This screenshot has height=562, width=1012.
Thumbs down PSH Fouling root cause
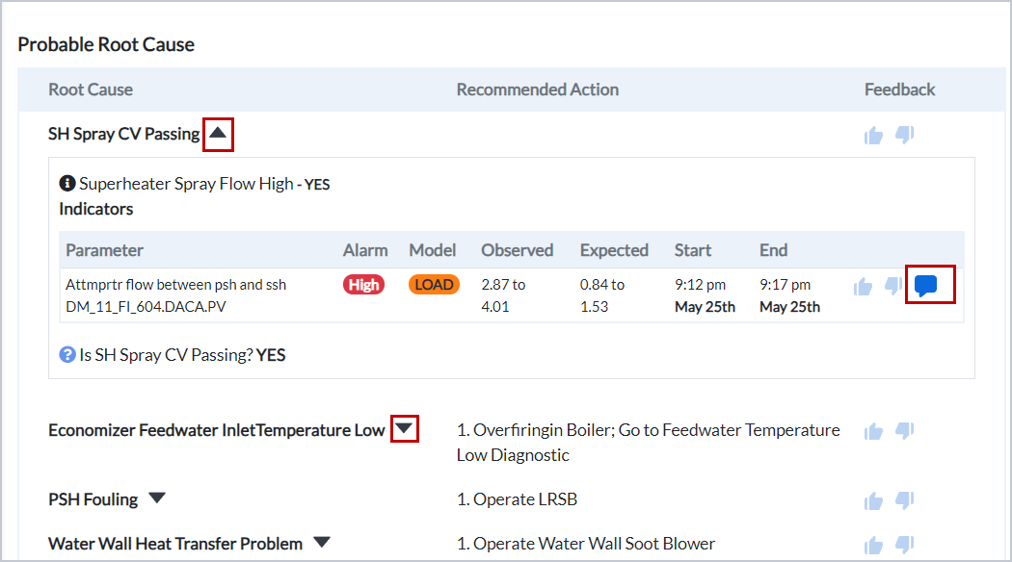904,500
